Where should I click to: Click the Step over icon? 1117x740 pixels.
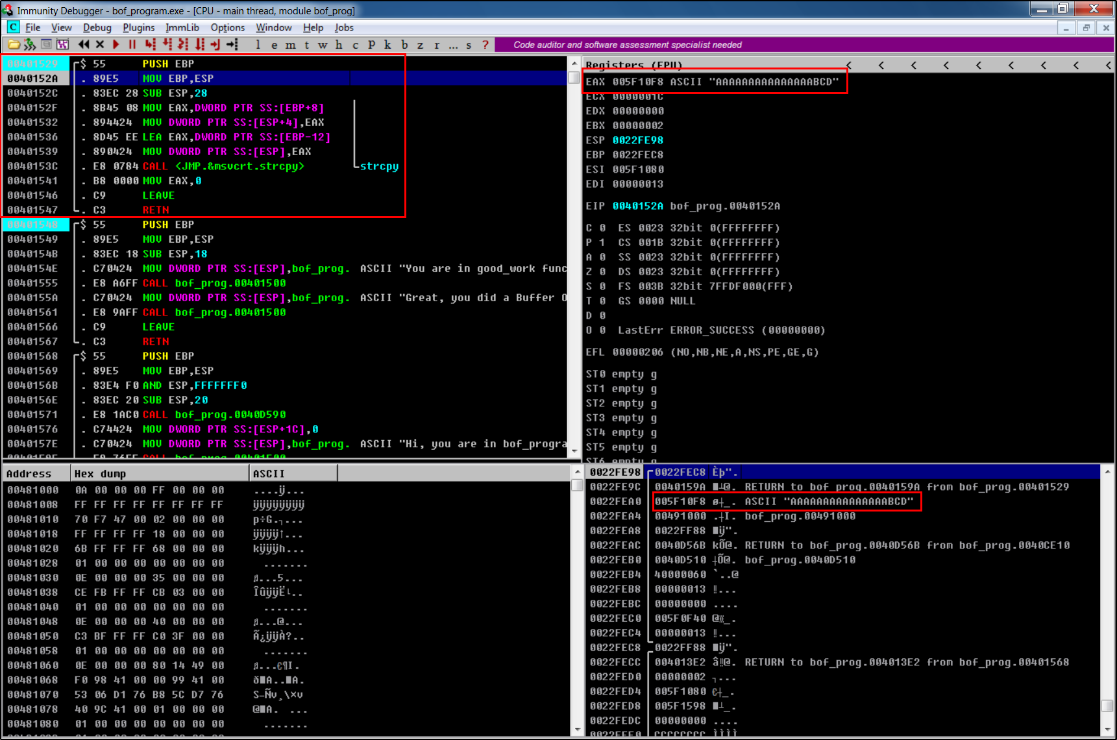click(167, 45)
